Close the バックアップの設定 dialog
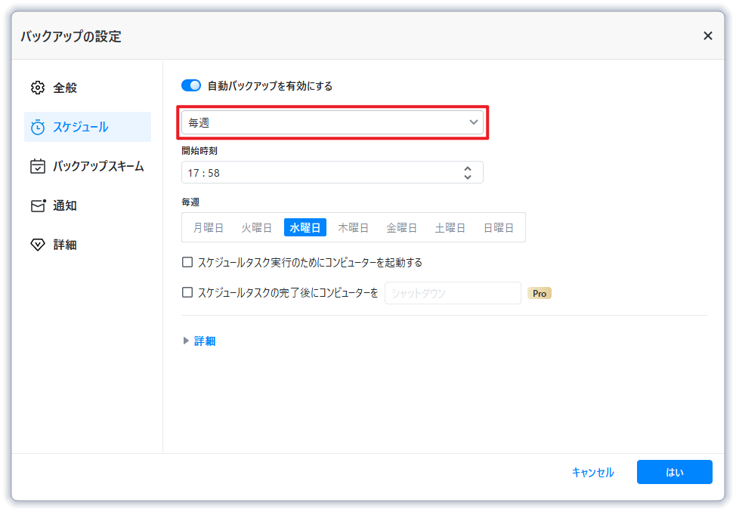This screenshot has height=512, width=736. click(x=708, y=35)
